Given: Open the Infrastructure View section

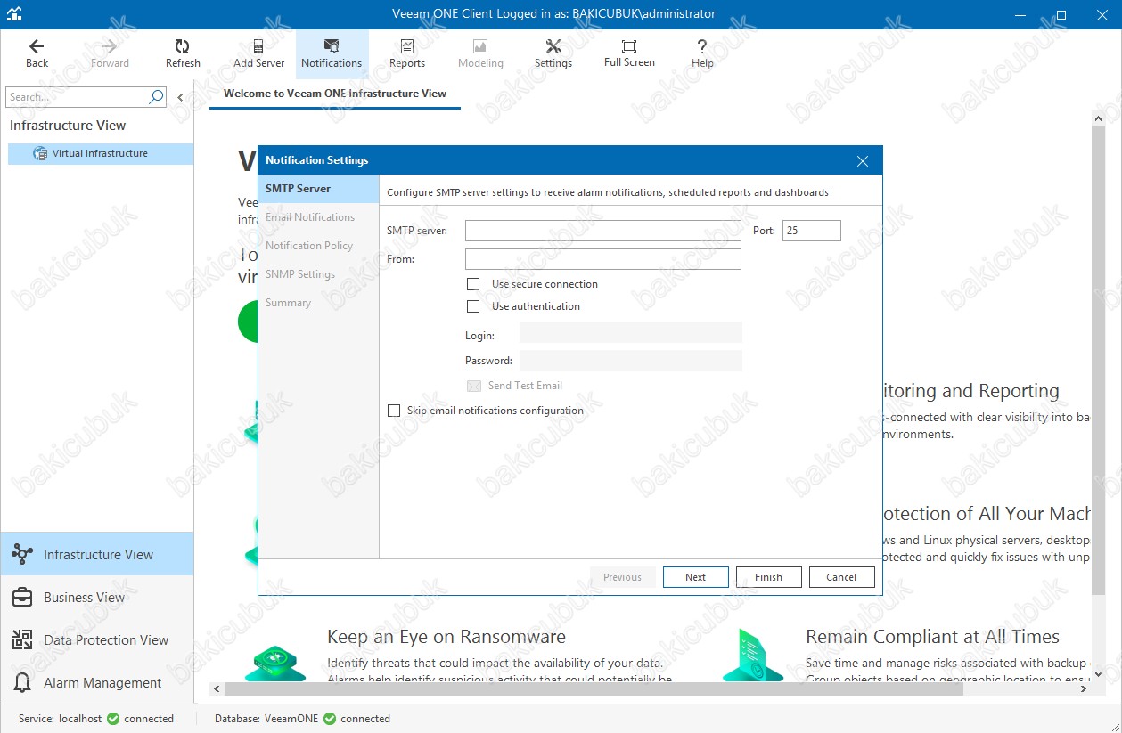Looking at the screenshot, I should click(97, 554).
